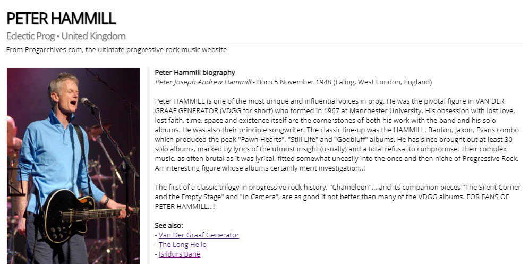Click the Peter Hammill concert photo

pyautogui.click(x=73, y=165)
